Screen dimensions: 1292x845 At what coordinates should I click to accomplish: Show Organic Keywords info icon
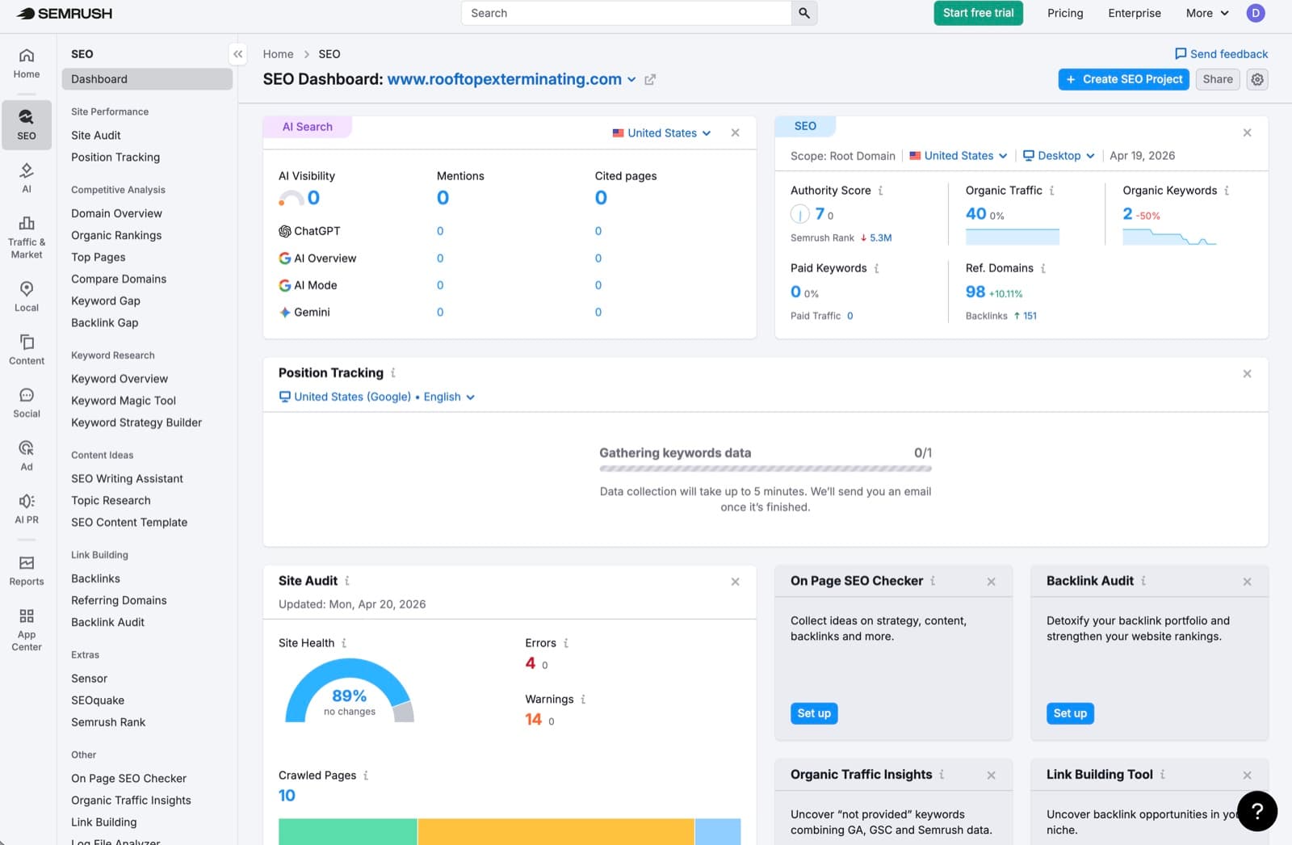(1227, 191)
